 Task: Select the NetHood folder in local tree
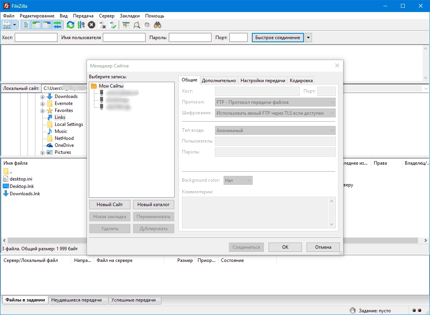[64, 138]
